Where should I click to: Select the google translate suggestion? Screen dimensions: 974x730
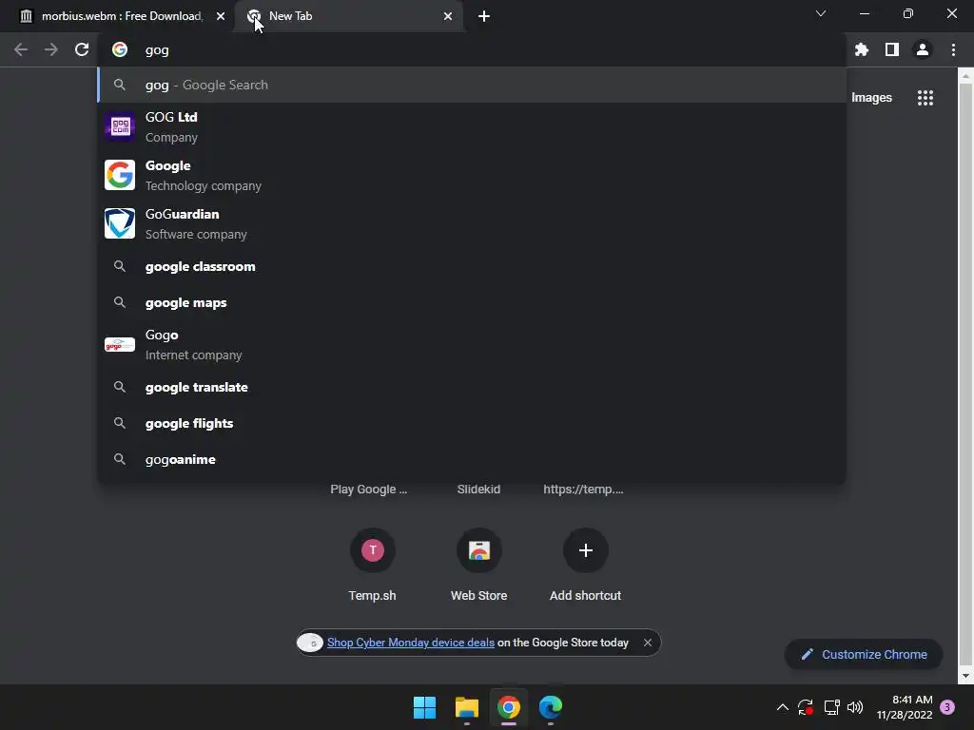(472, 387)
